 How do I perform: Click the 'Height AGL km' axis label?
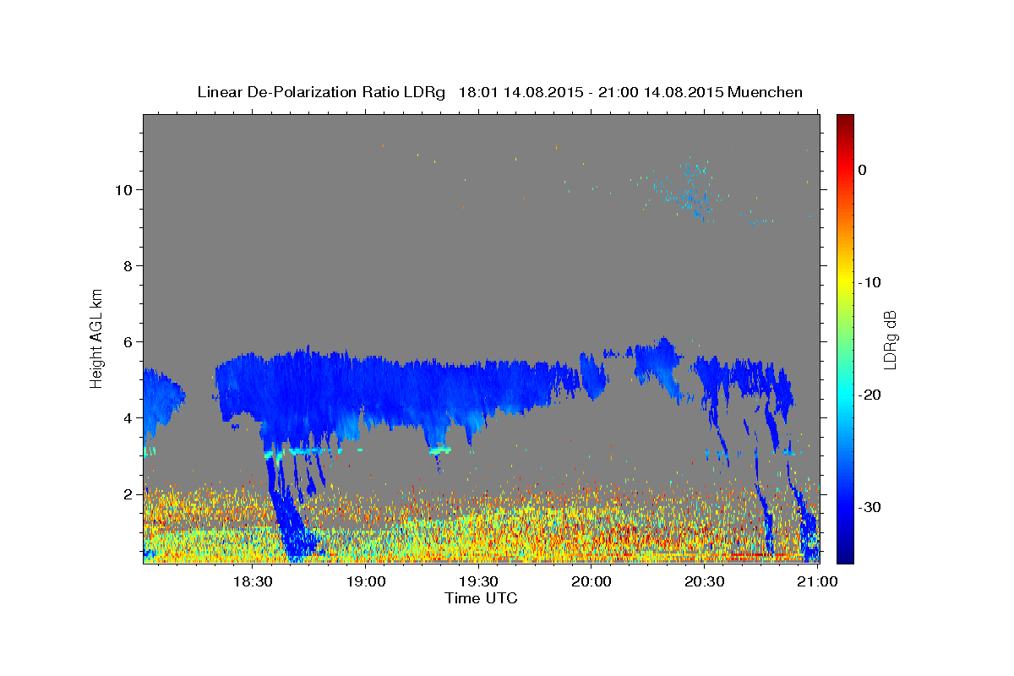pyautogui.click(x=97, y=337)
